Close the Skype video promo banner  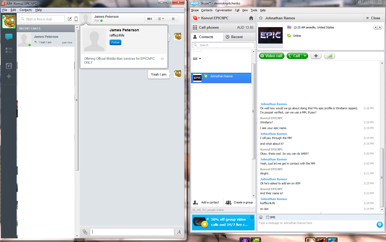point(252,217)
